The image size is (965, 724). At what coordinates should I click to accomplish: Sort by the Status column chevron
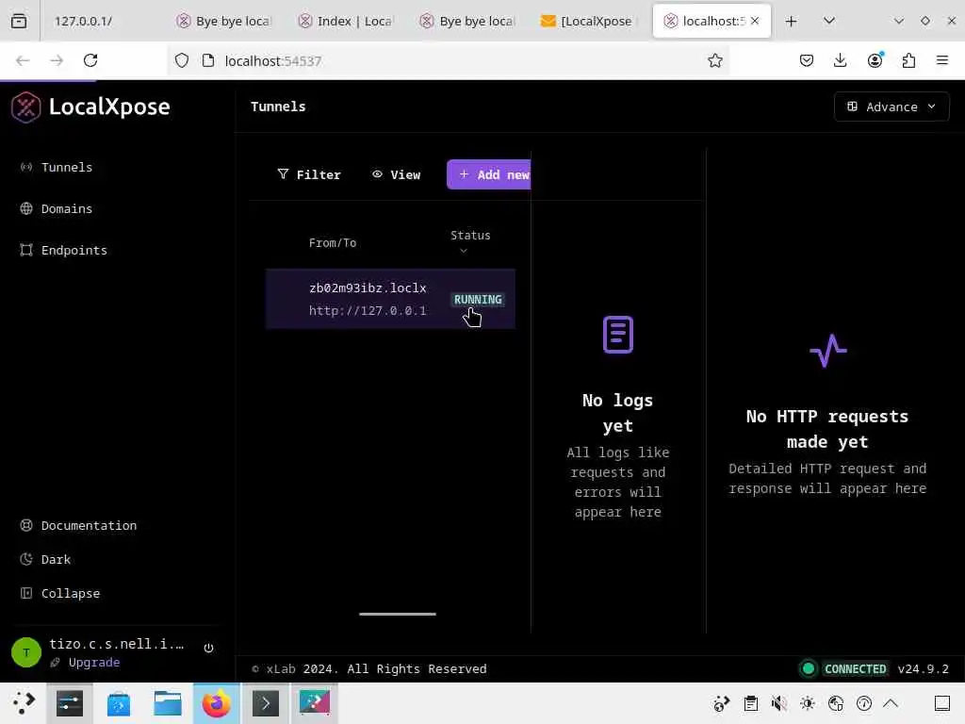(x=464, y=251)
